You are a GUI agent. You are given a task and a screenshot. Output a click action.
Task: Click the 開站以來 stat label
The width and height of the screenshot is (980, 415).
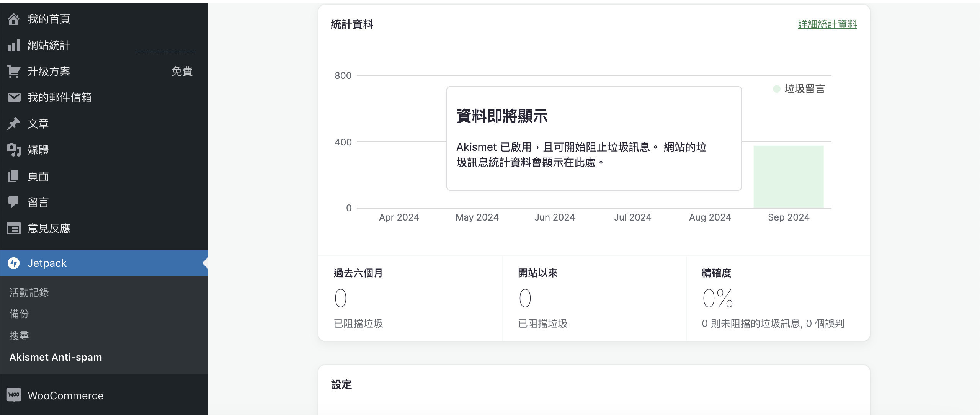pyautogui.click(x=538, y=273)
